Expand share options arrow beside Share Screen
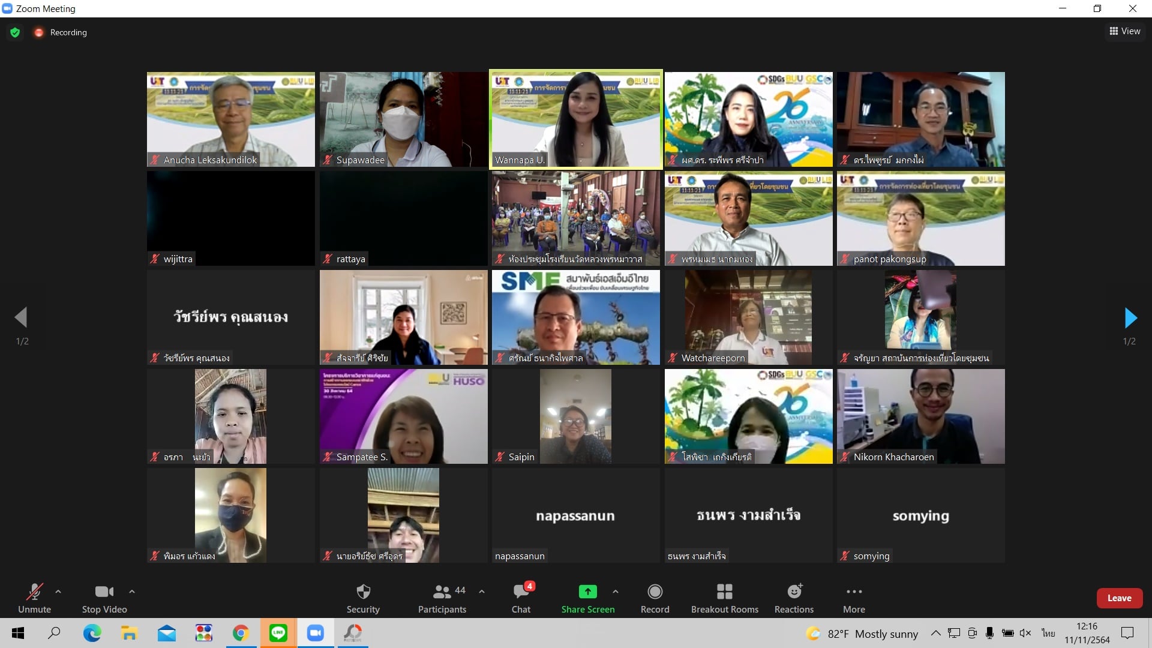 coord(616,592)
